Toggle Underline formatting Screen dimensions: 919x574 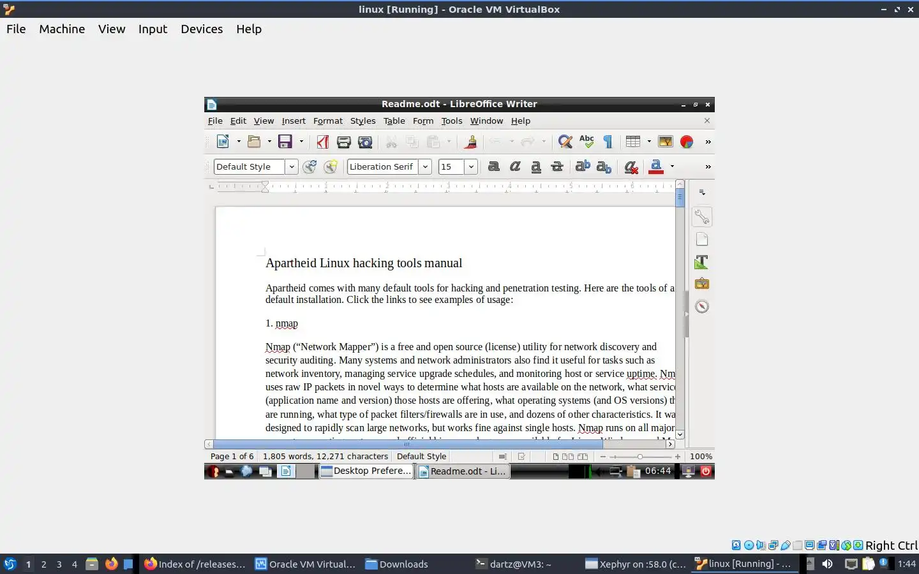(536, 166)
